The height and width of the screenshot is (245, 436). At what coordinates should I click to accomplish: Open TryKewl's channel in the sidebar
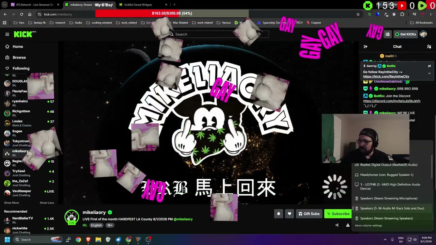coord(29,173)
